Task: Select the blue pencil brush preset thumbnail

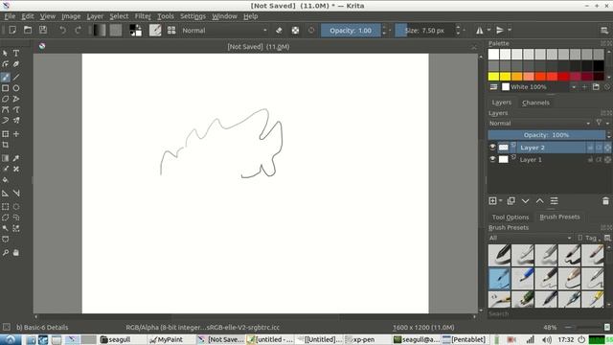Action: point(523,279)
